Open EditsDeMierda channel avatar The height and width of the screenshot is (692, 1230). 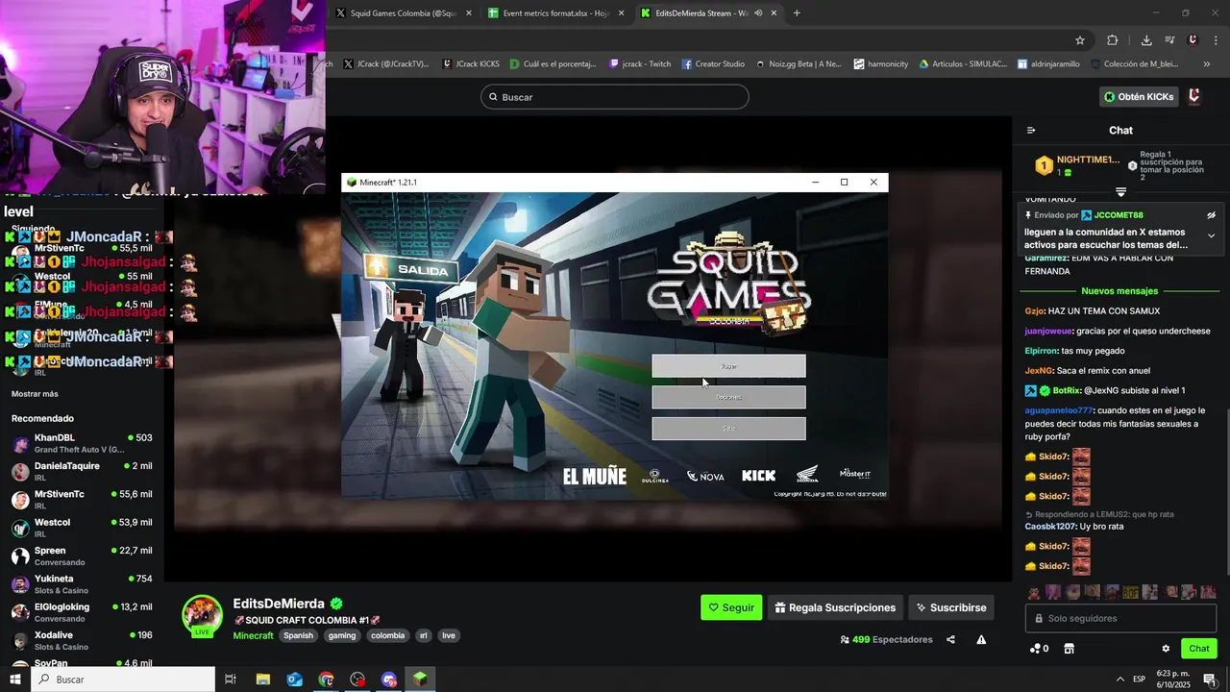click(x=203, y=615)
